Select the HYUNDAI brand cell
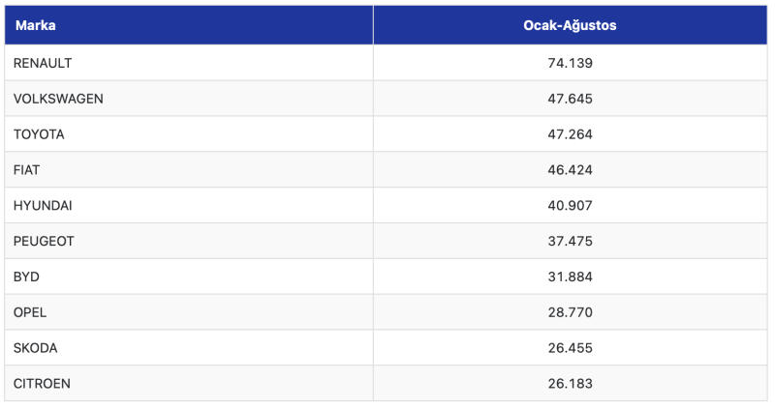The height and width of the screenshot is (409, 775). (x=189, y=205)
